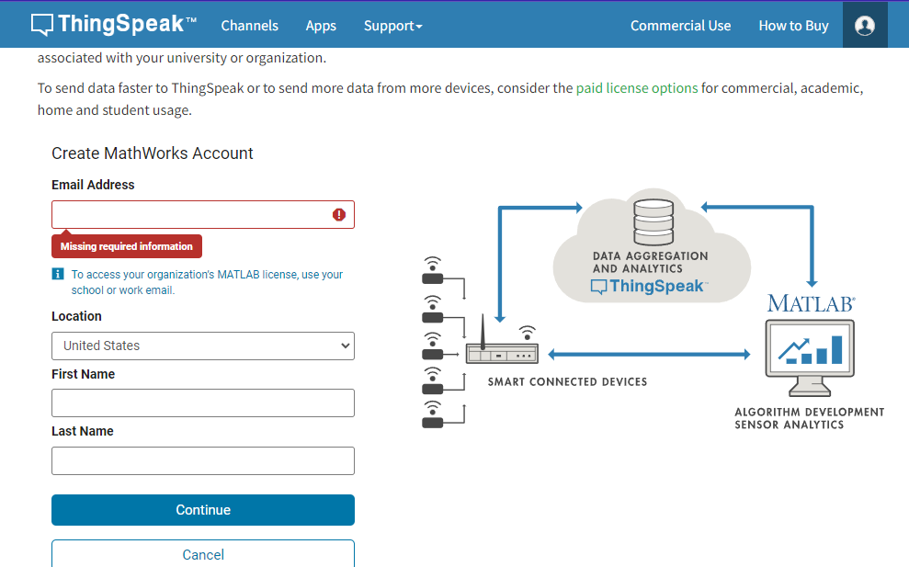Image resolution: width=909 pixels, height=567 pixels.
Task: Click the blue info icon beside the MATLAB license note
Action: 58,274
